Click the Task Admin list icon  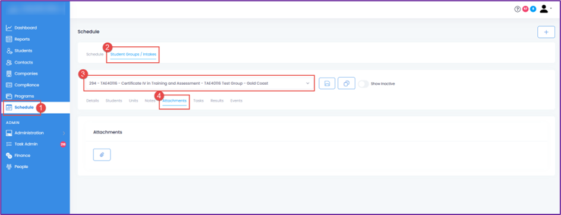(10, 144)
